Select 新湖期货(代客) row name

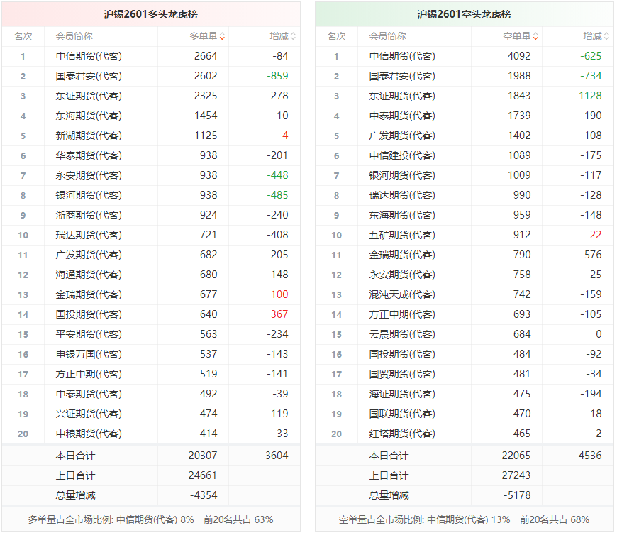click(89, 136)
